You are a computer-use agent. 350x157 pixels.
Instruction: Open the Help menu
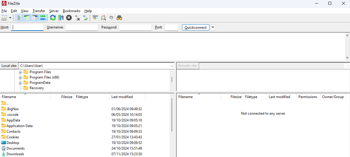point(88,11)
